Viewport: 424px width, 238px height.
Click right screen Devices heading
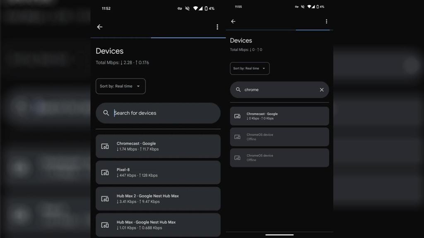(x=241, y=40)
